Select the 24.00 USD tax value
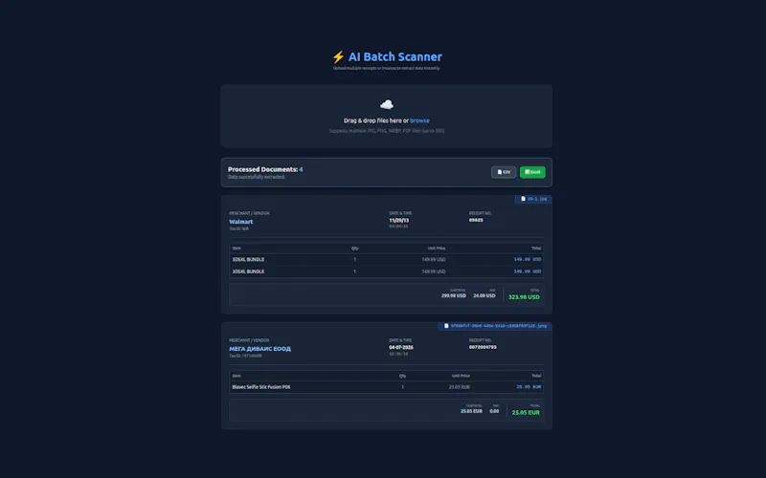Viewport: 766px width, 478px height. (x=484, y=295)
